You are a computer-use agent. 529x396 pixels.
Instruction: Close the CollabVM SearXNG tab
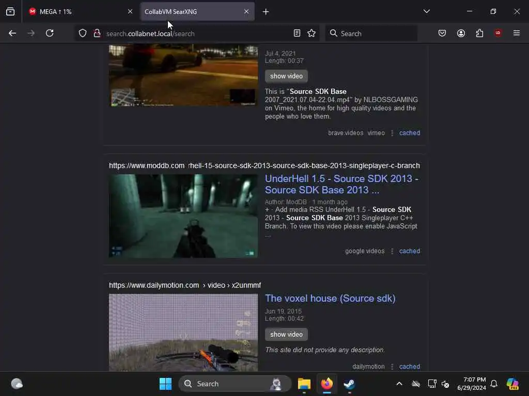(x=246, y=11)
